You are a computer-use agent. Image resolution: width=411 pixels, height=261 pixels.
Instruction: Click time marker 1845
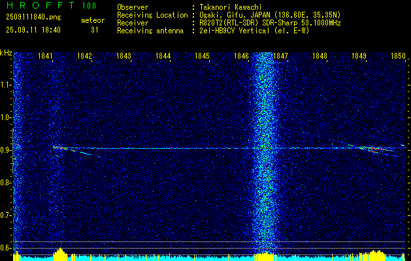pos(202,55)
